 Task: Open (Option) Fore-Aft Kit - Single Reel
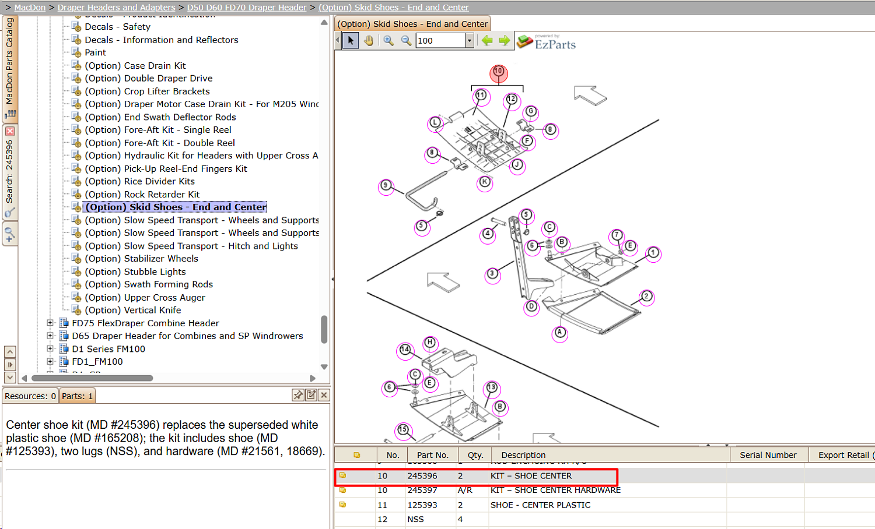(158, 130)
